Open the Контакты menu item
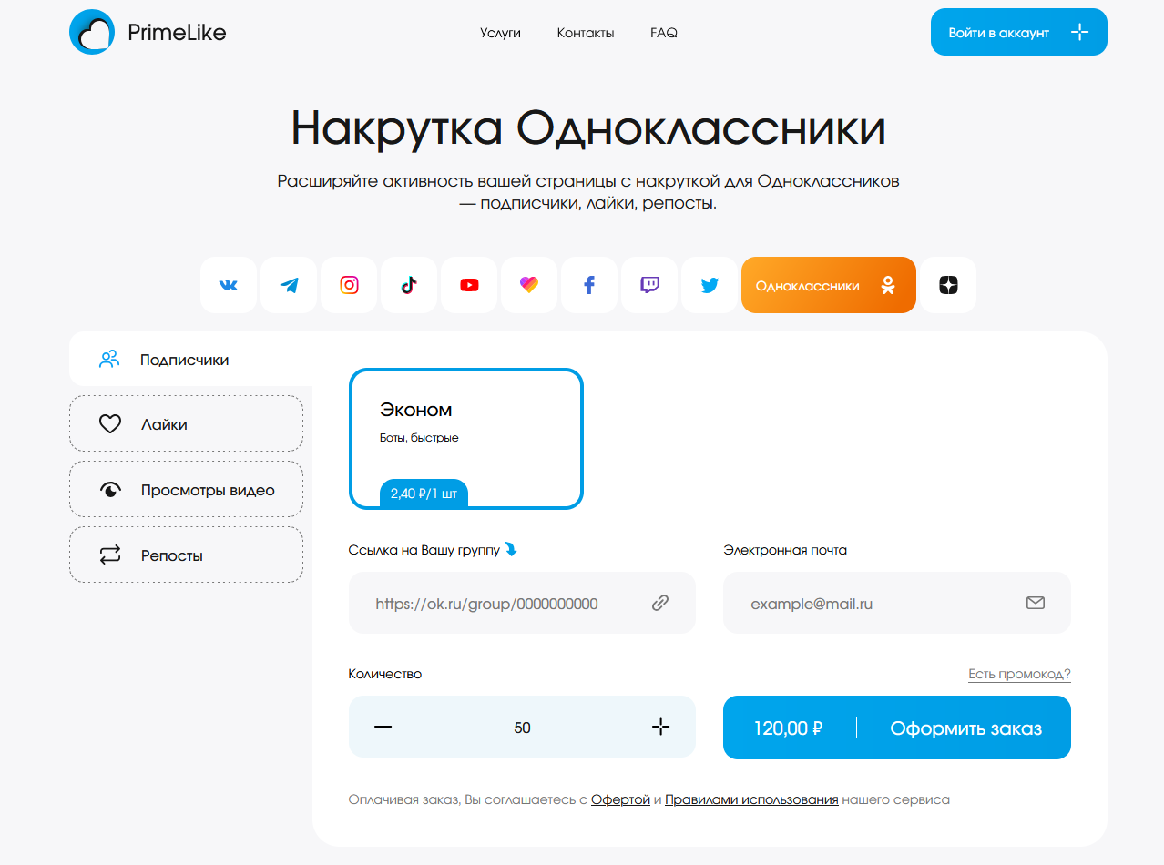 [x=586, y=33]
